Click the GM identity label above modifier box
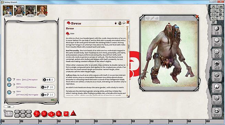Screen dimensions: 225x125 click(9, 107)
